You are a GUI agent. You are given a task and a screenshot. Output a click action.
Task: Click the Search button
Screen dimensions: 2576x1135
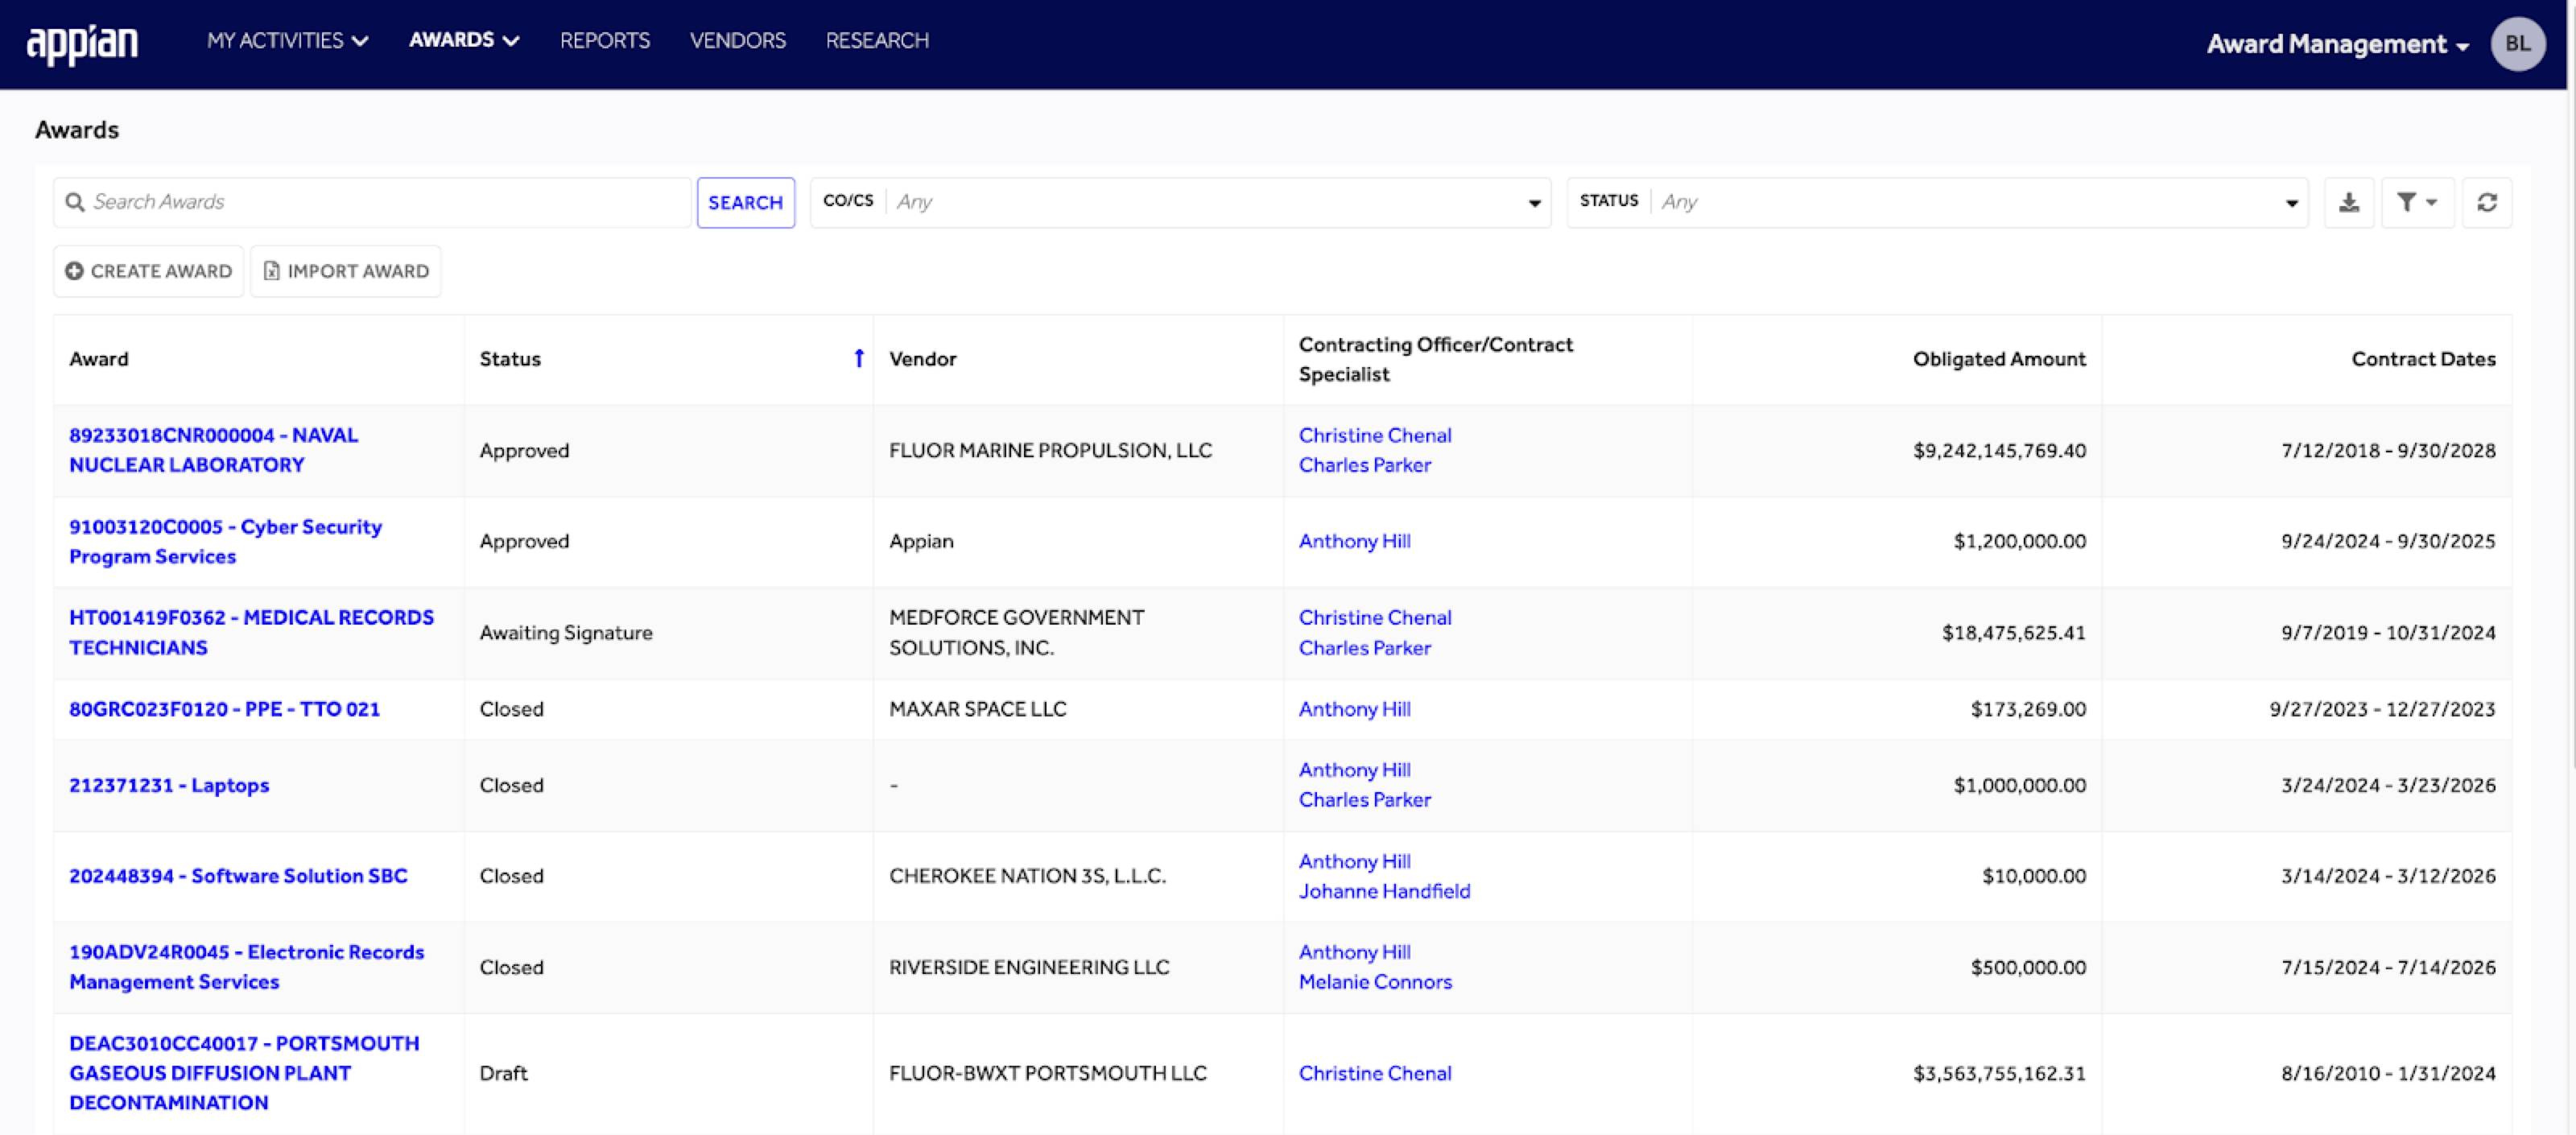744,202
